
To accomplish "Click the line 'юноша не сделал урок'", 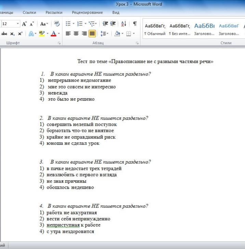I will tap(73, 143).
